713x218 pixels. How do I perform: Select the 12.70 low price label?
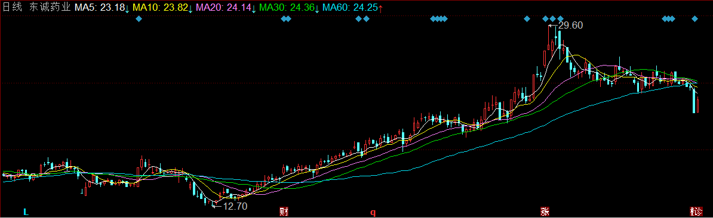coord(235,207)
